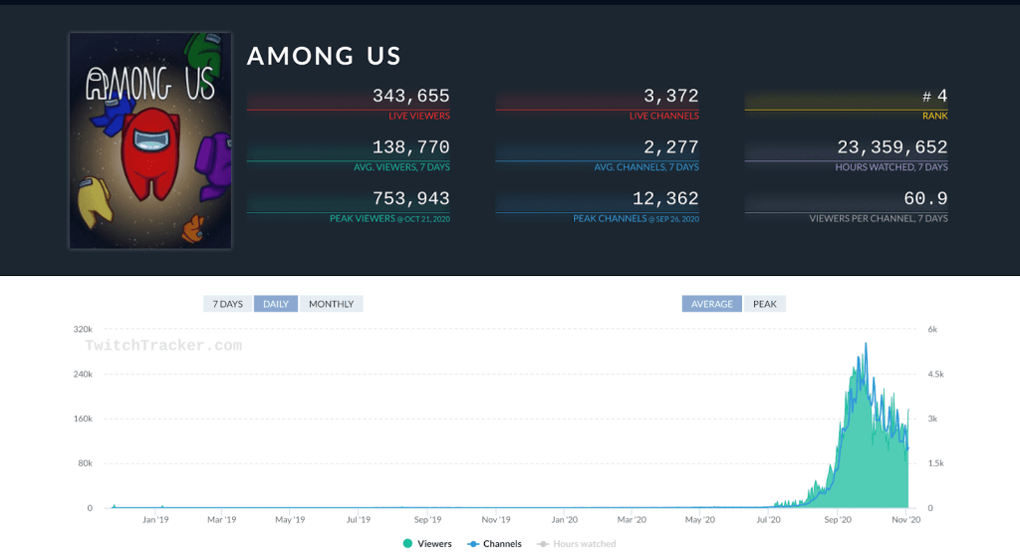
Task: Click the Among Us game cover art
Action: click(149, 140)
